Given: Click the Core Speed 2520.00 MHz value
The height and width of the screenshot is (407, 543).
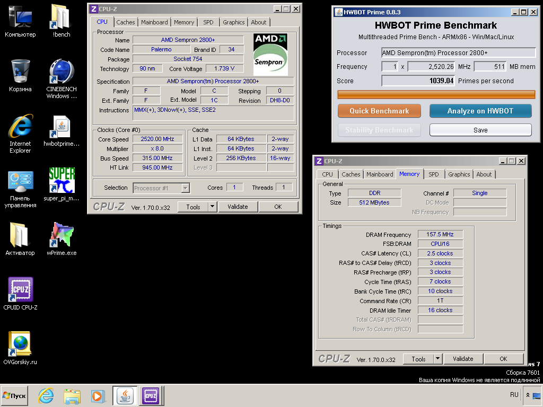Looking at the screenshot, I should pos(157,139).
